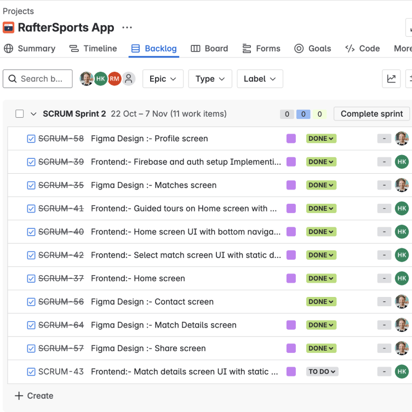This screenshot has height=412, width=412.
Task: Click the plus icon beside Create
Action: pyautogui.click(x=19, y=396)
